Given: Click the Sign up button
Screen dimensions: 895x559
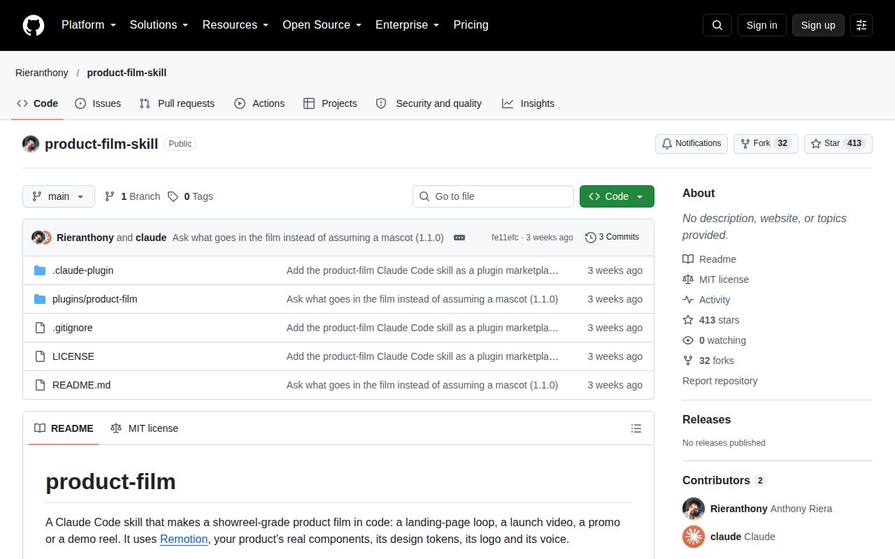Looking at the screenshot, I should [818, 25].
